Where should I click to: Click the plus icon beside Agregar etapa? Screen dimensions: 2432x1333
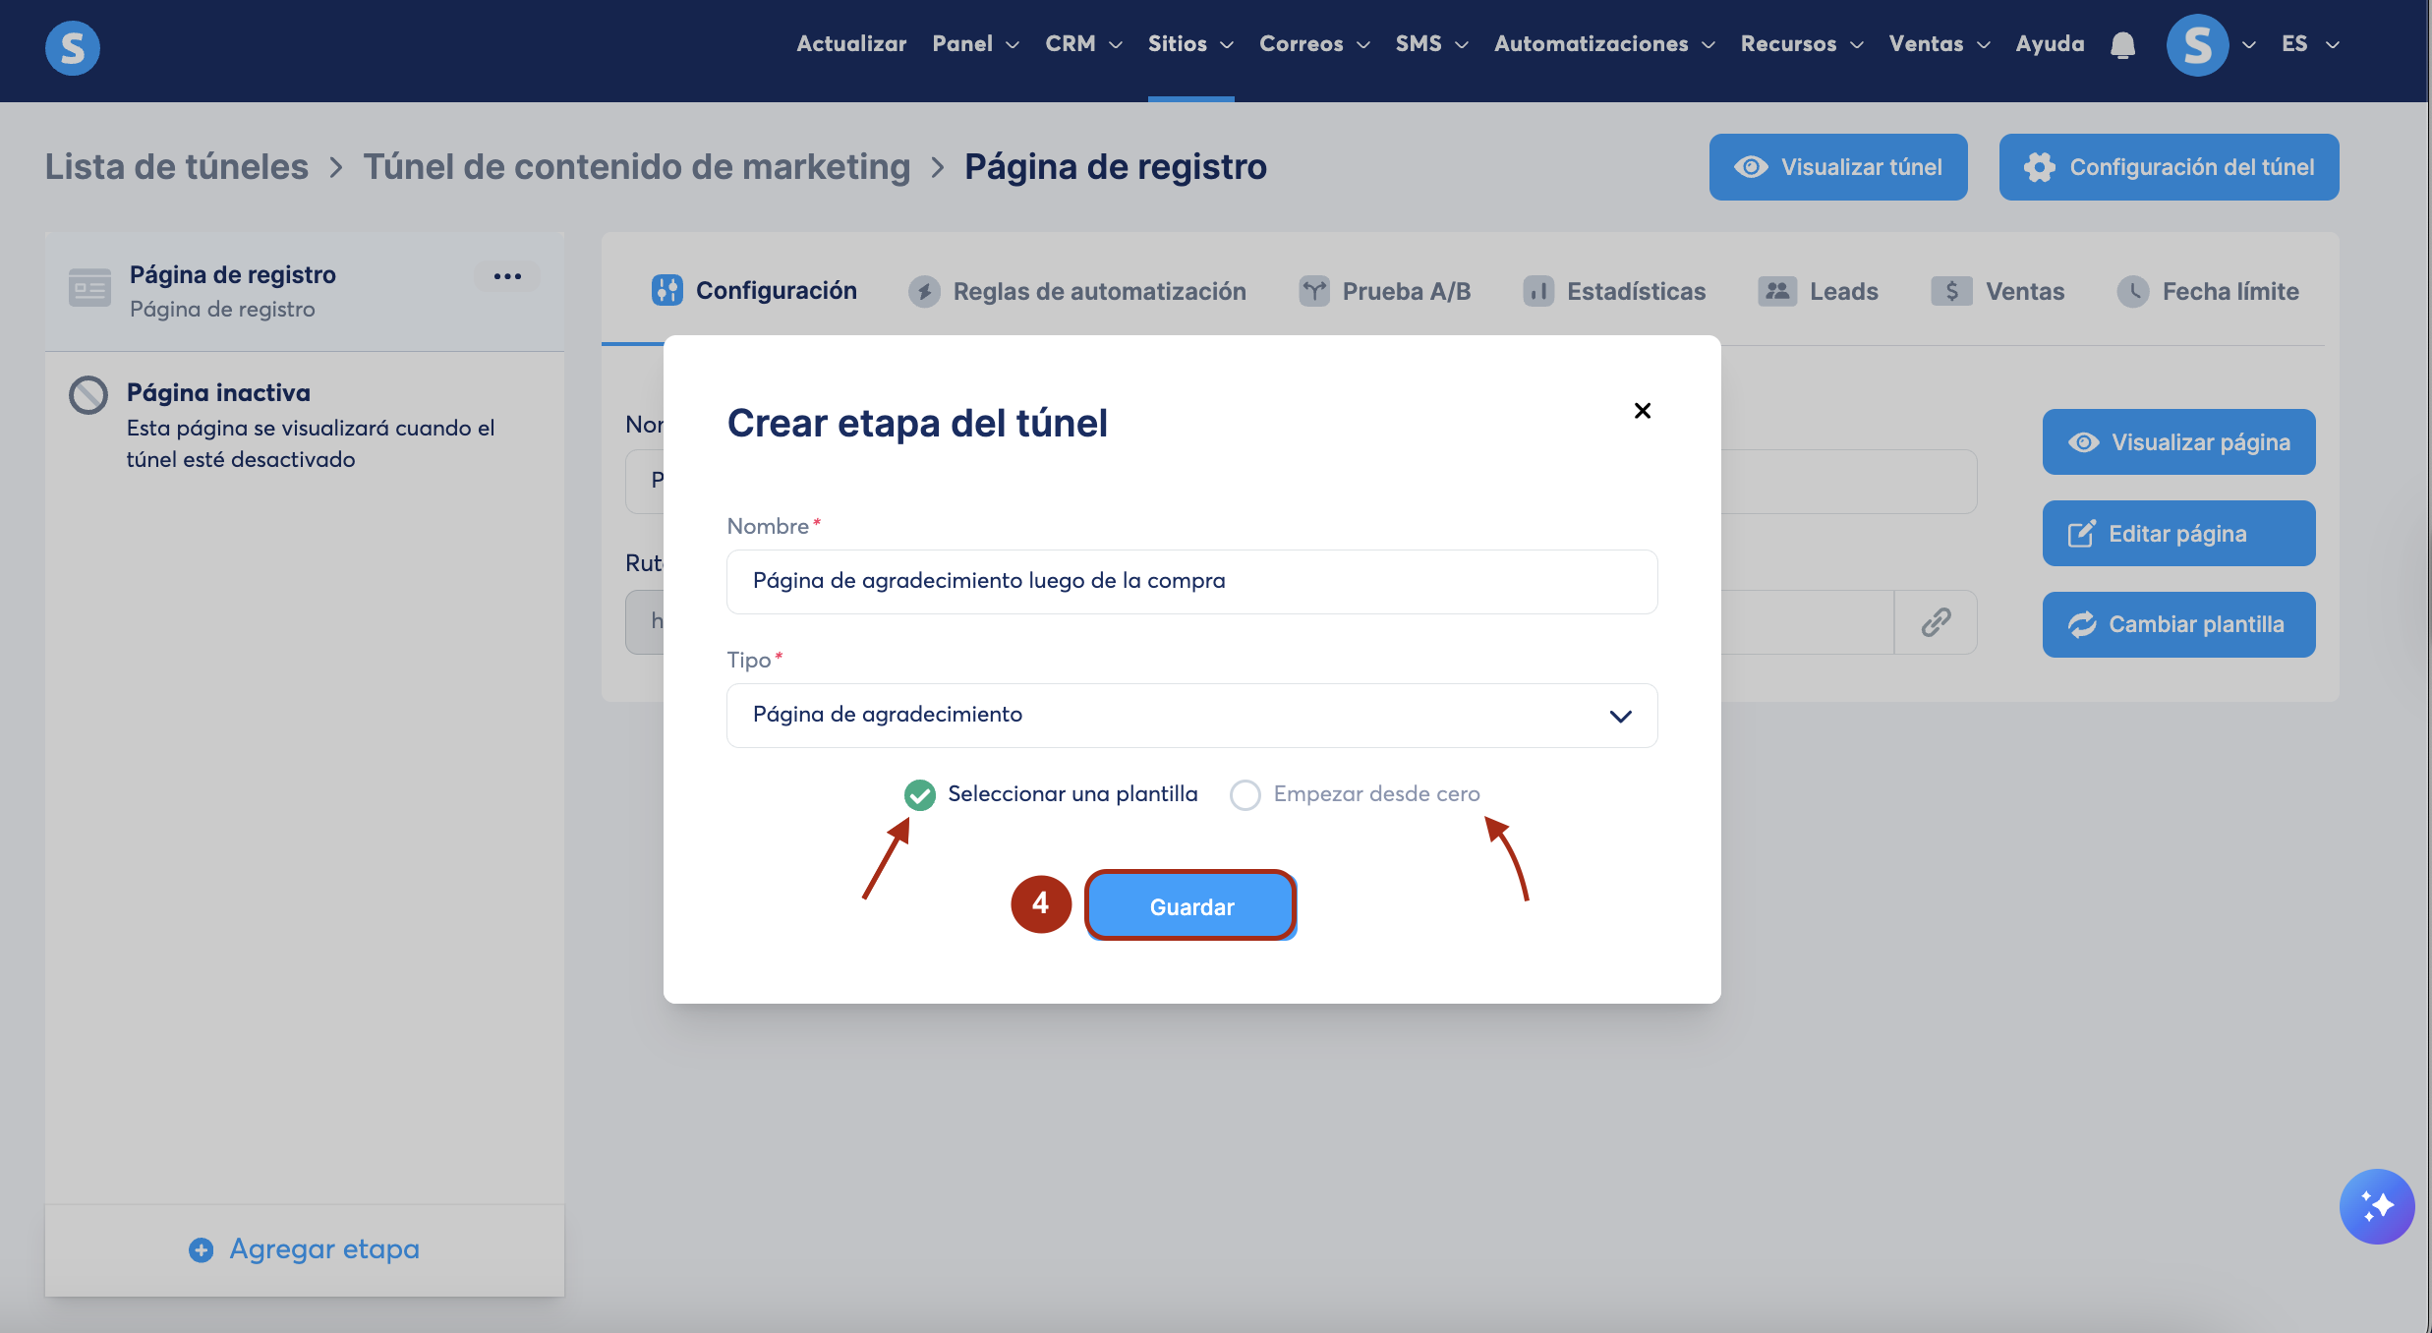click(x=202, y=1249)
